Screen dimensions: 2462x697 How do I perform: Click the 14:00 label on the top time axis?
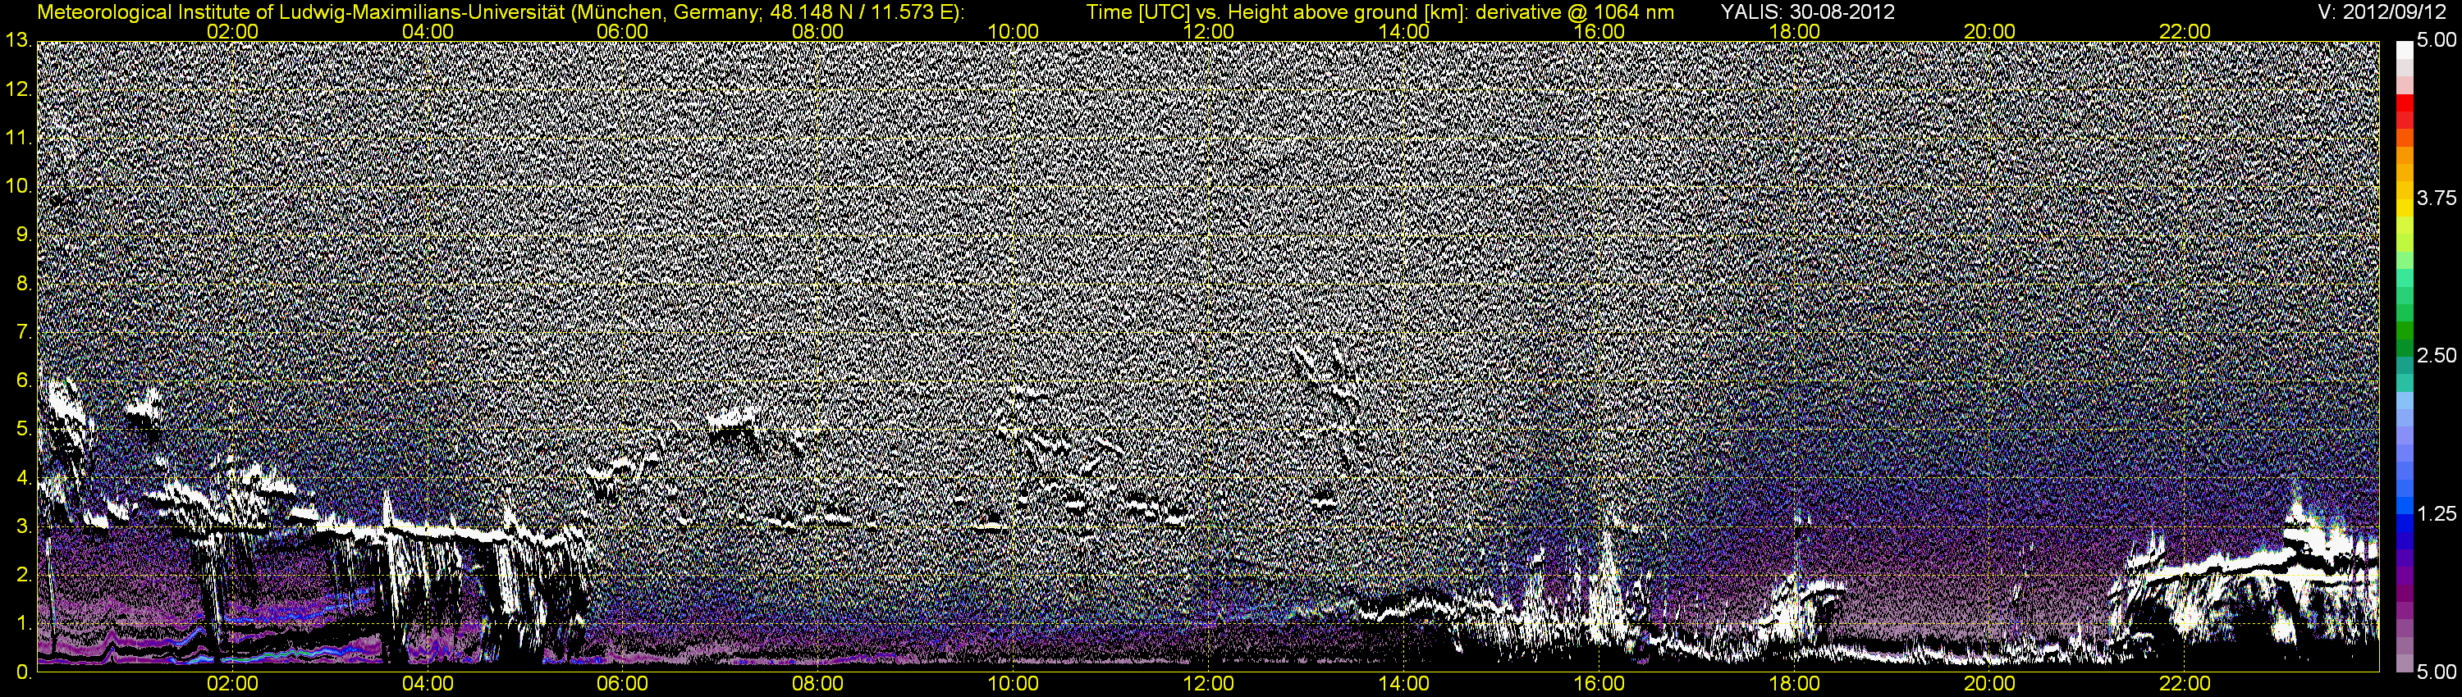click(1404, 31)
